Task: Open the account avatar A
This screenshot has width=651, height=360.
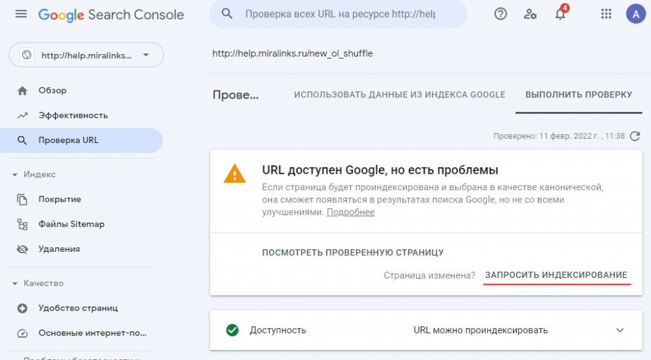Action: 636,14
